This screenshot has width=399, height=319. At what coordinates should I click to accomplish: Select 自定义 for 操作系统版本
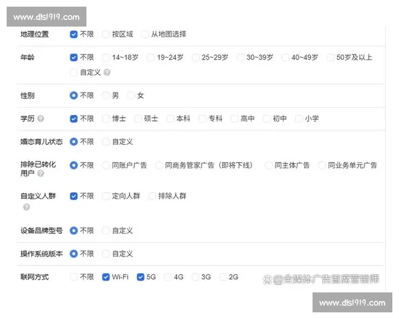click(x=106, y=254)
